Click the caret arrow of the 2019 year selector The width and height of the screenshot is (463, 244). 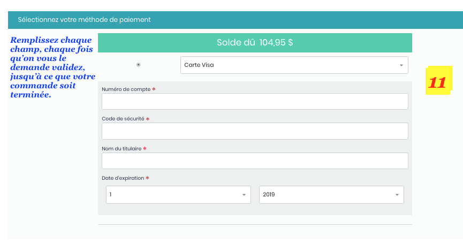pyautogui.click(x=397, y=195)
